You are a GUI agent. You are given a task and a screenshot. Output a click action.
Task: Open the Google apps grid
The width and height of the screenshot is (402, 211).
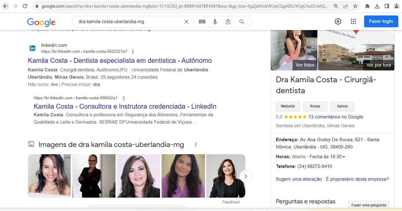[353, 21]
